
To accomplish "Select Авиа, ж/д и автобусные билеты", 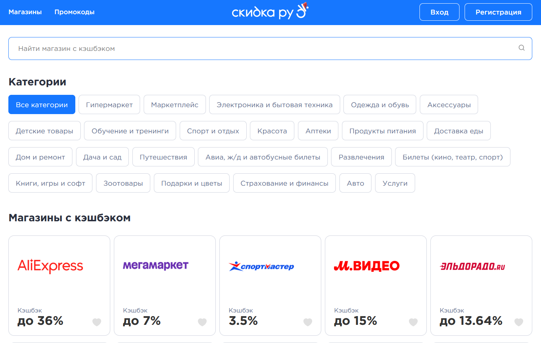I will click(x=263, y=157).
